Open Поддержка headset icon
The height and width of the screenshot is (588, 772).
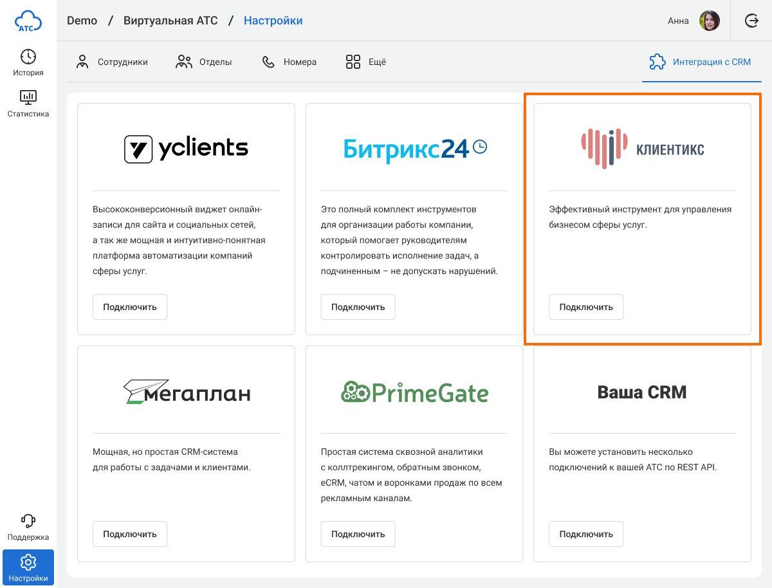28,521
